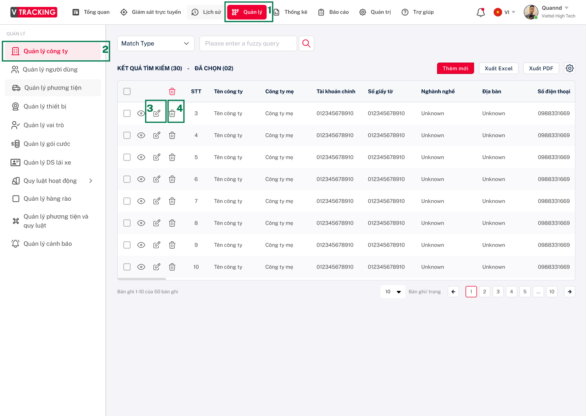Check the checkbox for row 3

coord(127,113)
